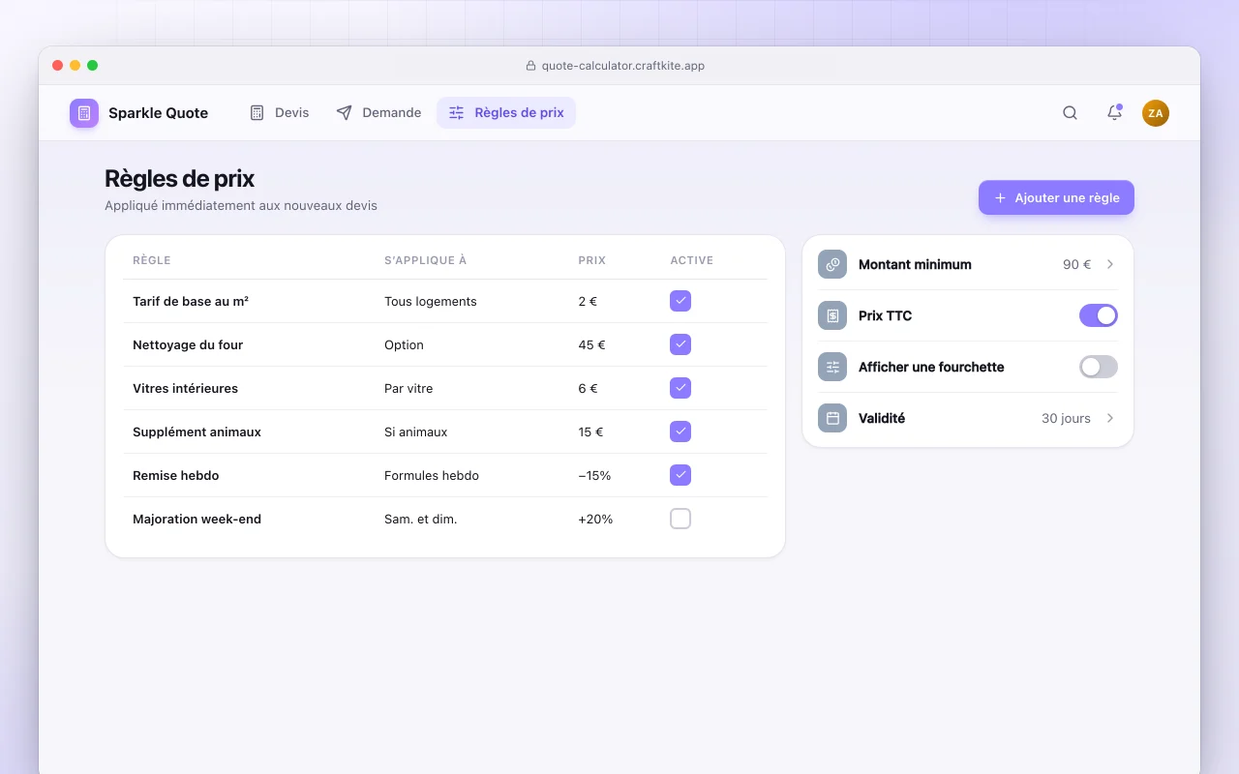This screenshot has width=1239, height=774.
Task: Click the ZA user avatar
Action: [1156, 113]
